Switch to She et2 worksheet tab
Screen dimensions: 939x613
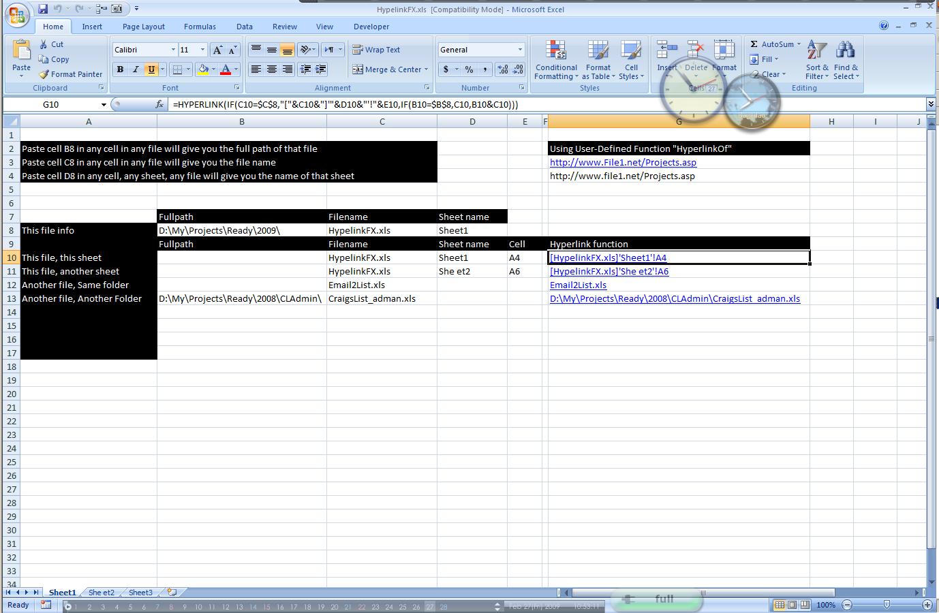click(x=102, y=593)
